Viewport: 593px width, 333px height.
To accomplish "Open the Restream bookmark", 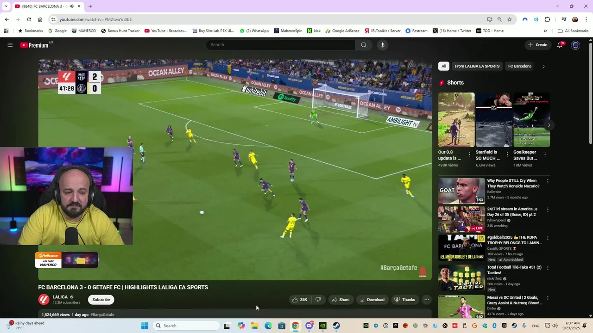I will point(416,31).
